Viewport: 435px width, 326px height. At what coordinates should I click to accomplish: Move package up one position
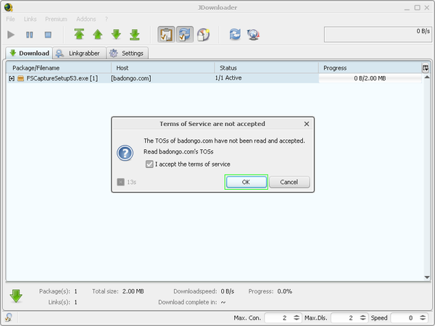[98, 35]
